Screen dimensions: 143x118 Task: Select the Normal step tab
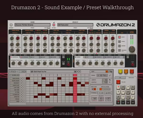click(94, 93)
